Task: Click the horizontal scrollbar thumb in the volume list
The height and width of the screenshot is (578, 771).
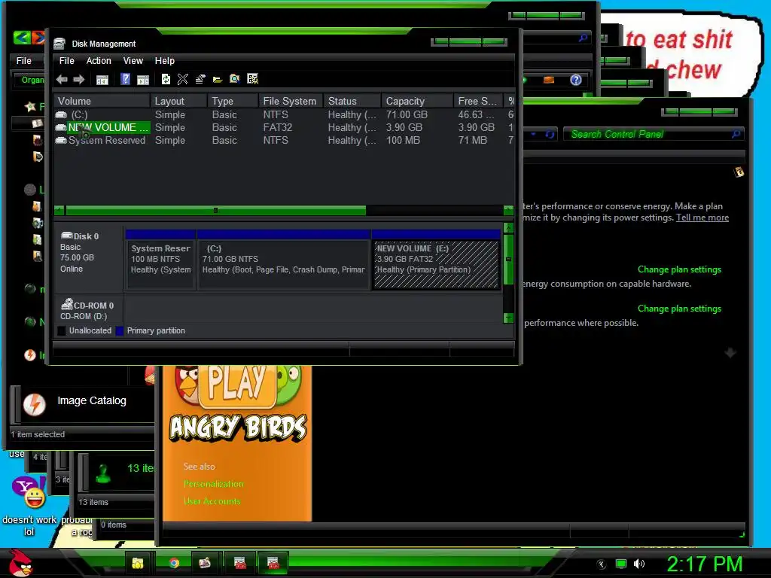Action: (x=215, y=211)
